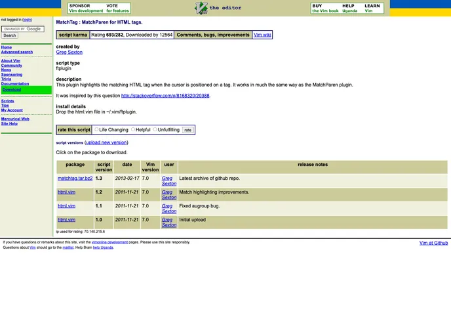Download html.vim version 1.0

click(x=66, y=220)
